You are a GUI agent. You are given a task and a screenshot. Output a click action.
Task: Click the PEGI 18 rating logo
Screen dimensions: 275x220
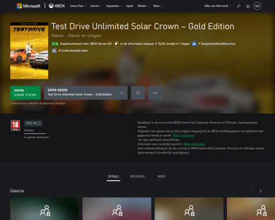pyautogui.click(x=15, y=126)
